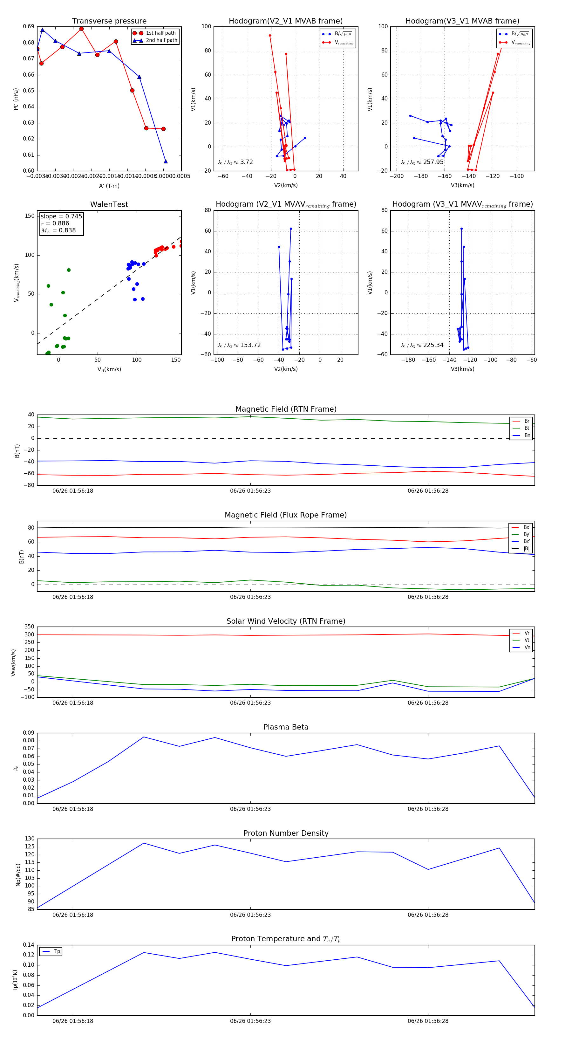The height and width of the screenshot is (1049, 572).
Task: Select B/√(μ0ρ) legend entry in V3_V1 MVAB hodogram
Action: (514, 34)
